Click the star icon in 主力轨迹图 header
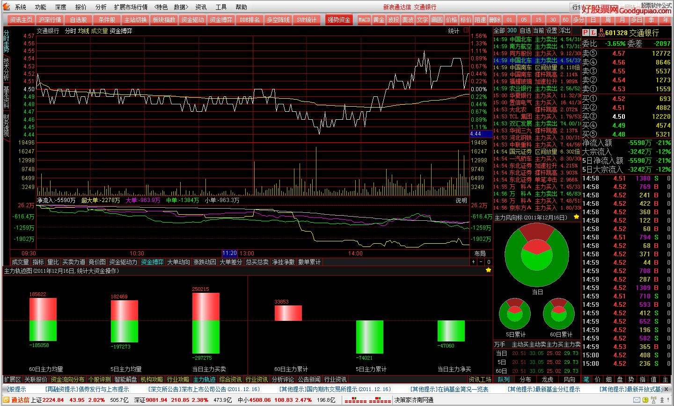Image resolution: width=674 pixels, height=406 pixels. 488,270
